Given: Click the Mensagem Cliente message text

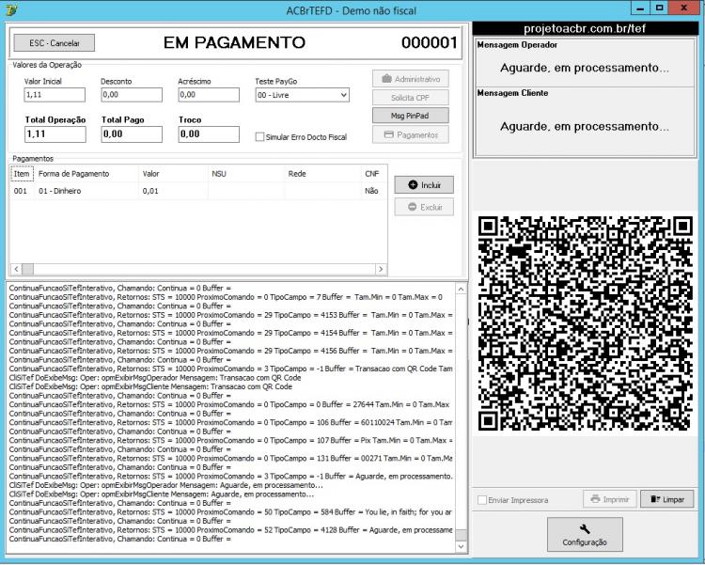Looking at the screenshot, I should pos(585,126).
